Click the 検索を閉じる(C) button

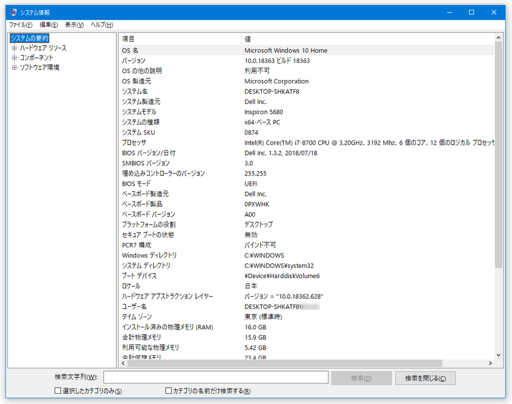pos(426,378)
